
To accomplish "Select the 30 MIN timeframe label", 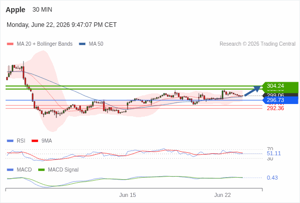I will [x=42, y=10].
